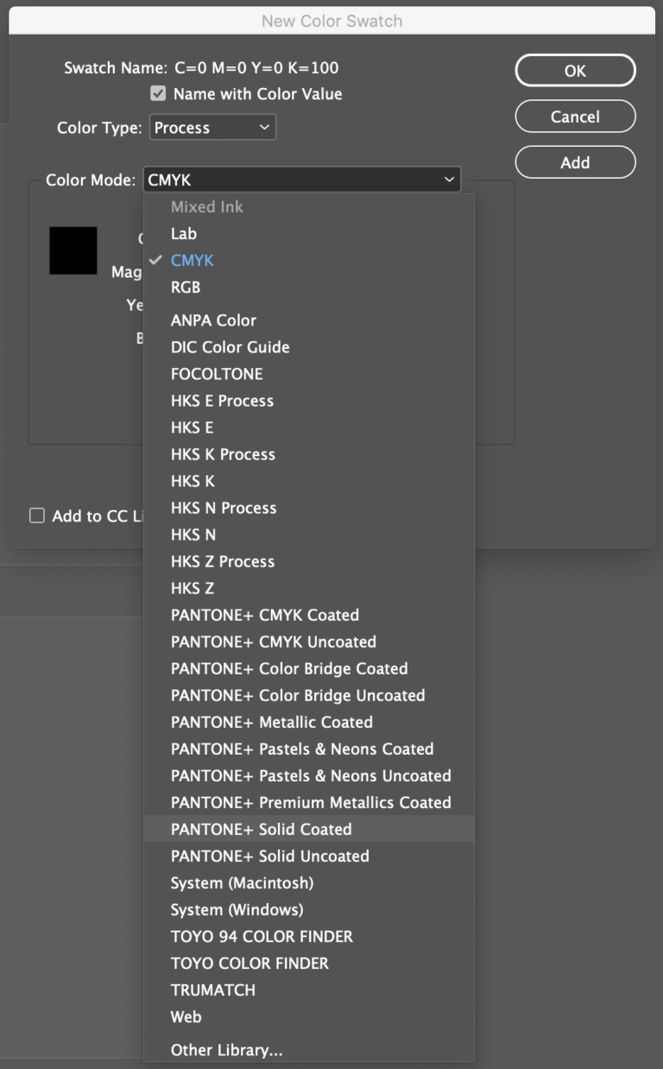The image size is (663, 1069).
Task: Pick TOYO 94 COLOR FINDER
Action: click(x=262, y=936)
